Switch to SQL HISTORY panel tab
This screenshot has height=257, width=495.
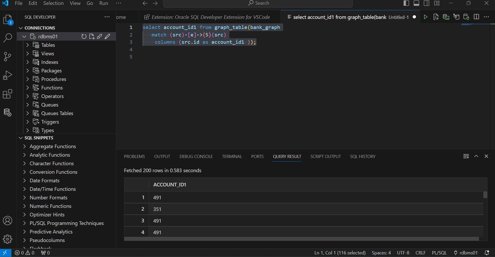tap(363, 157)
